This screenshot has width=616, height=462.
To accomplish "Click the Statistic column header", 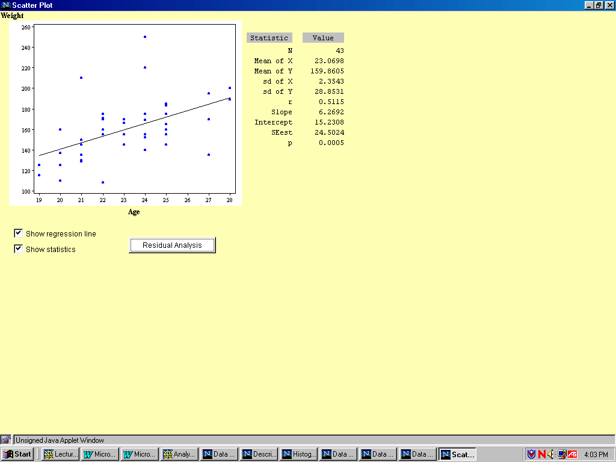I will click(x=269, y=38).
